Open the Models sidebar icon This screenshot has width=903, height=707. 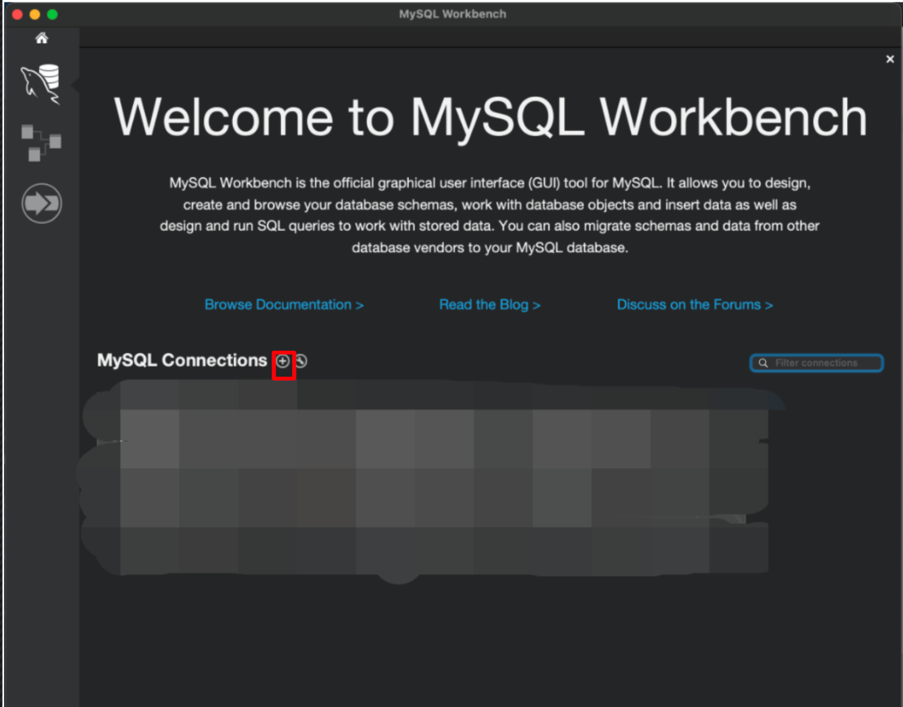[41, 143]
